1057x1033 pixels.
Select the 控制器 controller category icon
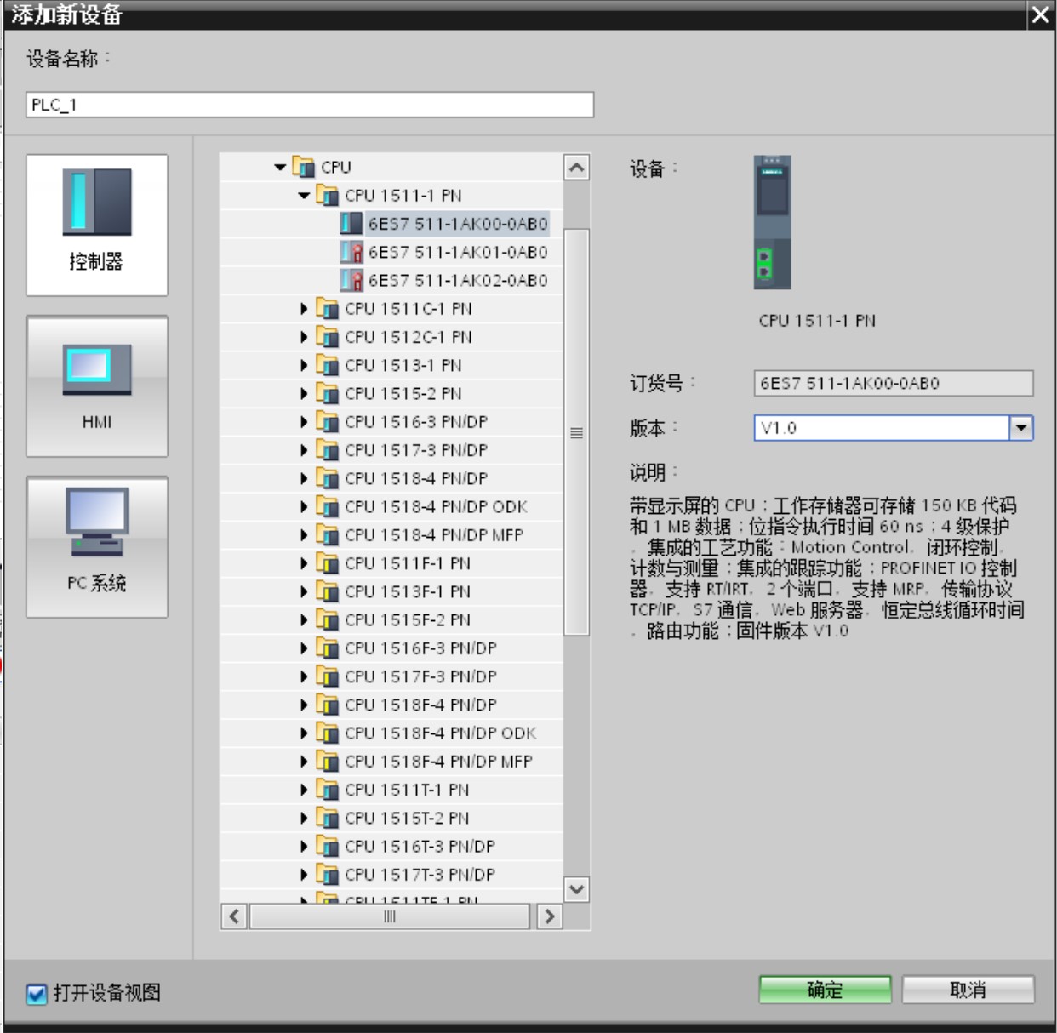[97, 225]
